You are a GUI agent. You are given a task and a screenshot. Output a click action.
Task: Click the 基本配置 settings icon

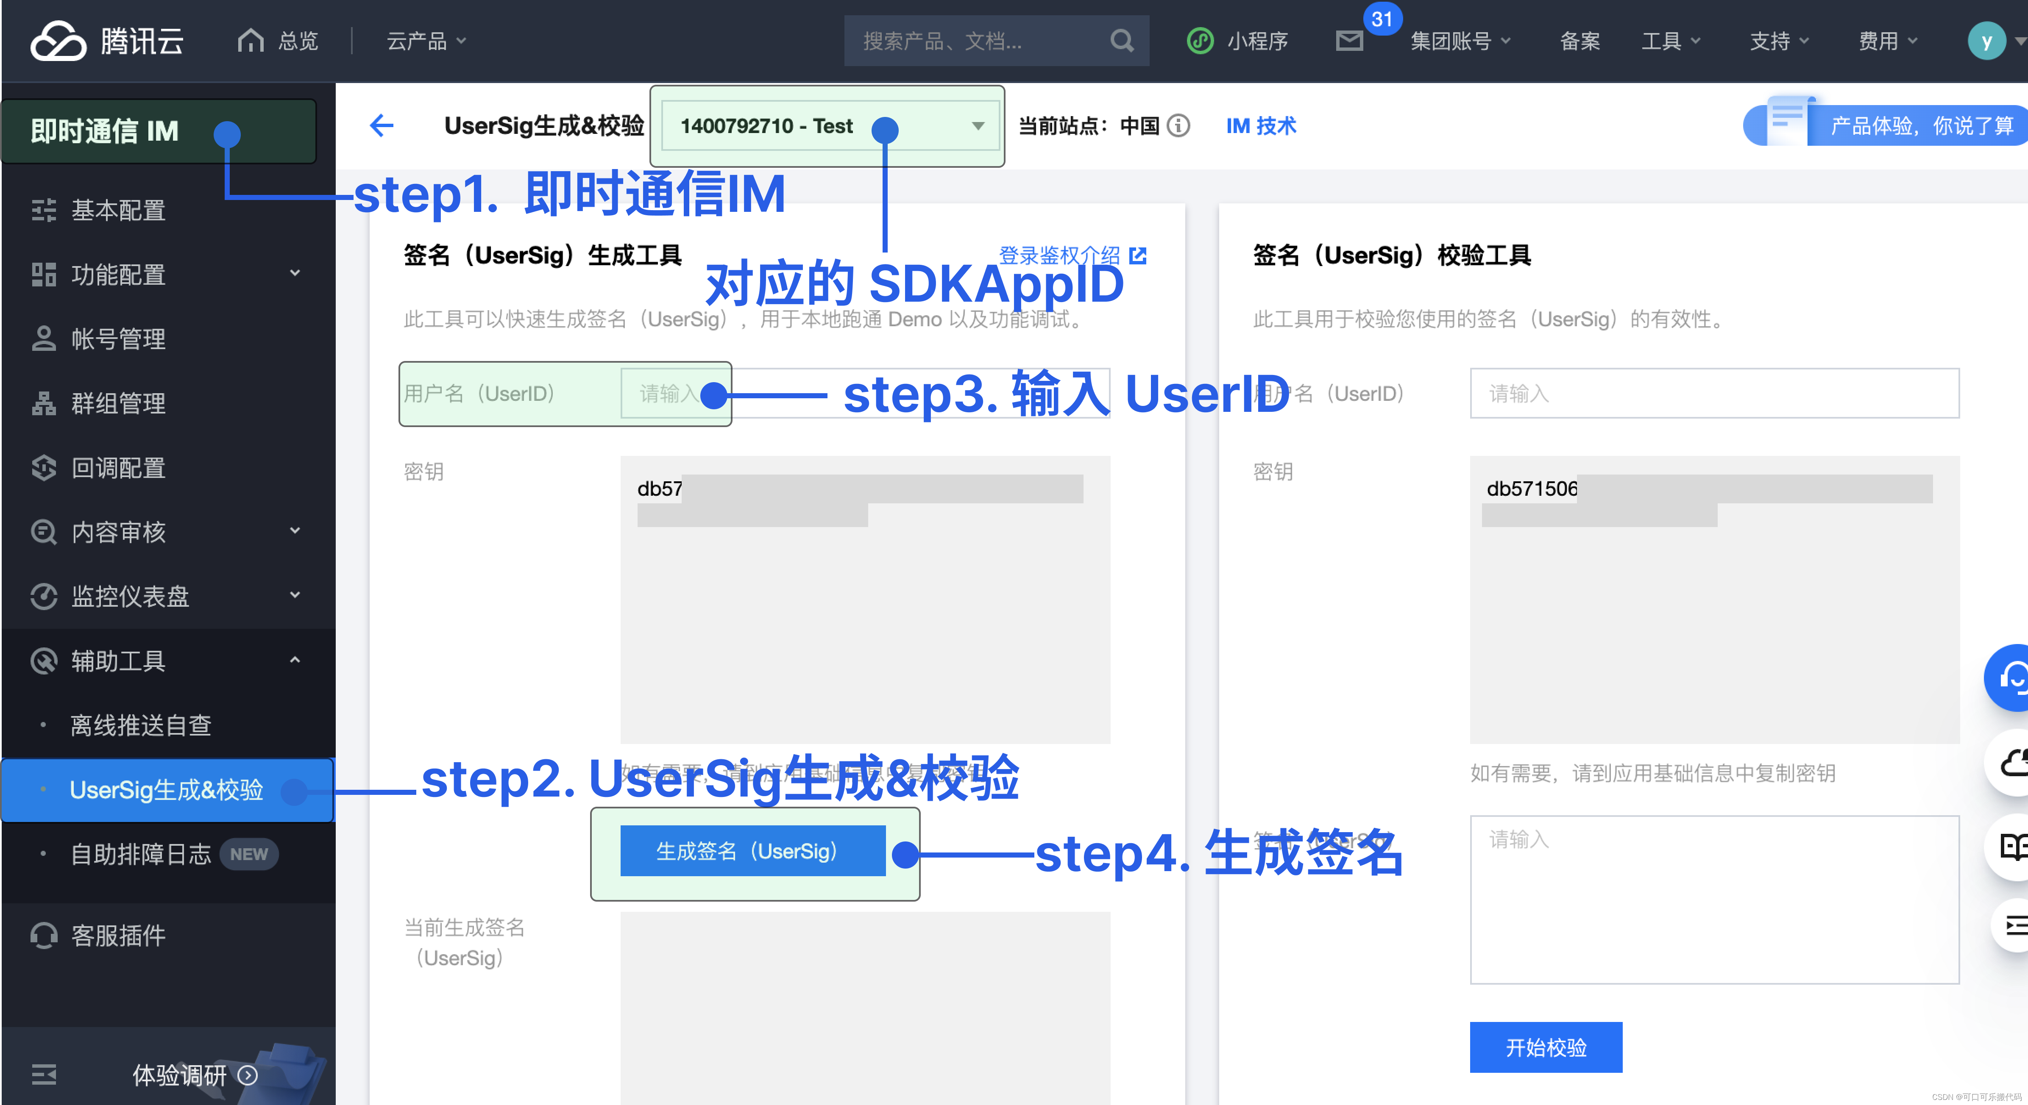37,211
